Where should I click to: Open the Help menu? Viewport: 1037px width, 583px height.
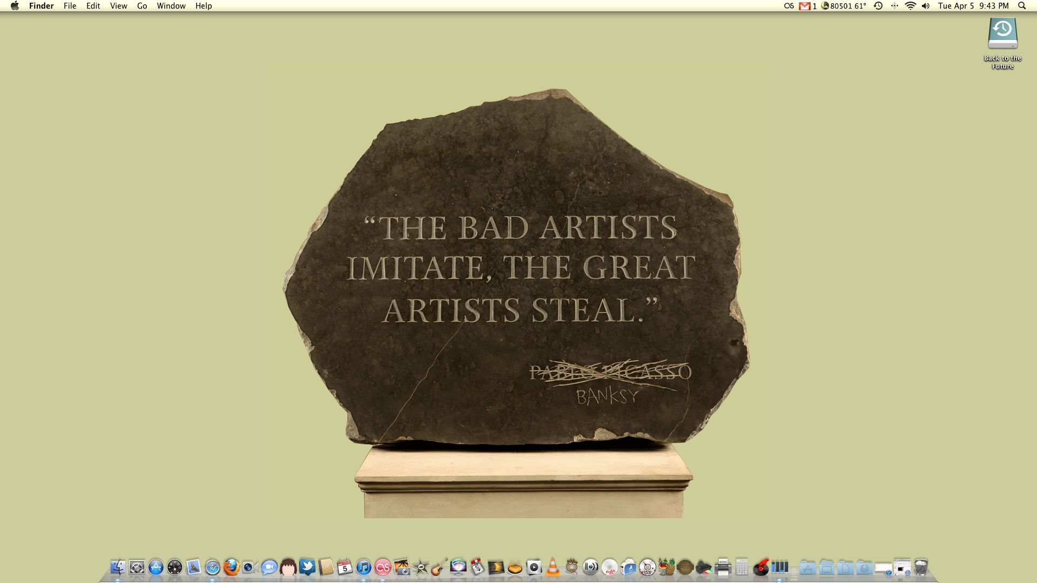click(x=204, y=6)
